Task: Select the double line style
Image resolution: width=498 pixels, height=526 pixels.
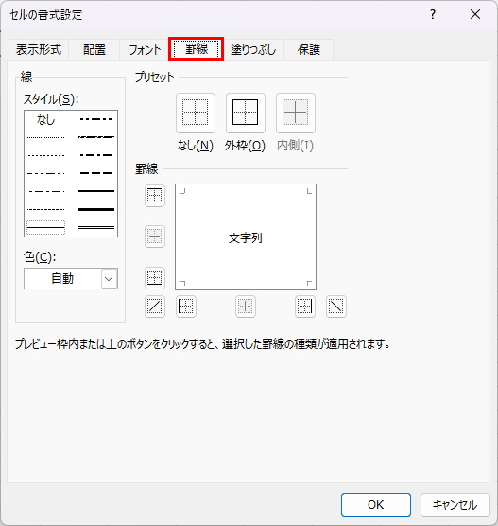Action: [96, 227]
